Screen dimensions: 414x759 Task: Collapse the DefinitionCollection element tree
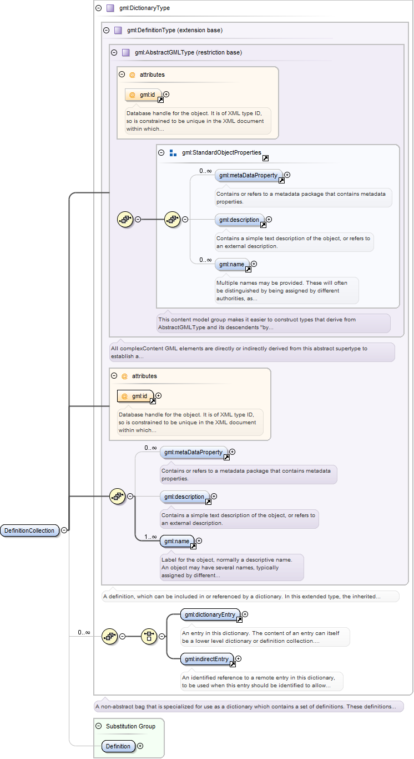coord(64,530)
